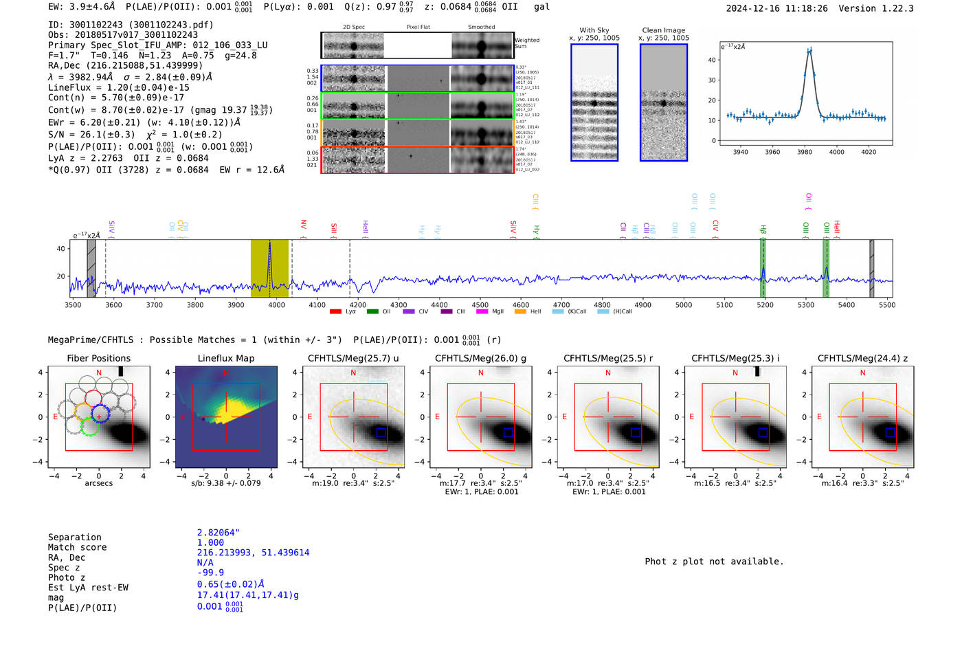Select the Clean Image thumbnail

coord(664,102)
